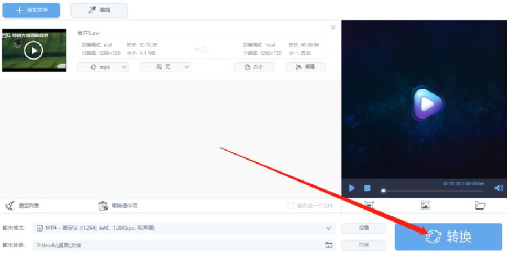Click the 输出目录 path field
The height and width of the screenshot is (254, 508).
(184, 245)
